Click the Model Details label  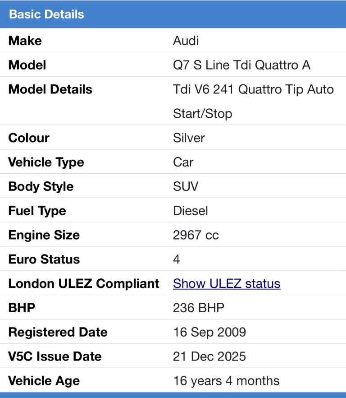pyautogui.click(x=50, y=89)
